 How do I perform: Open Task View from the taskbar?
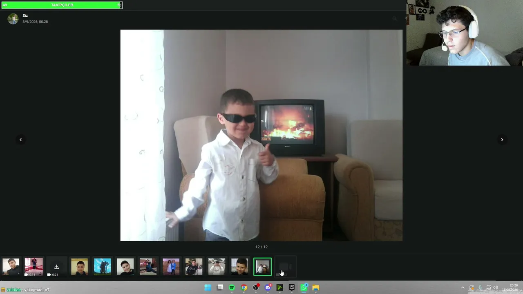coord(220,287)
